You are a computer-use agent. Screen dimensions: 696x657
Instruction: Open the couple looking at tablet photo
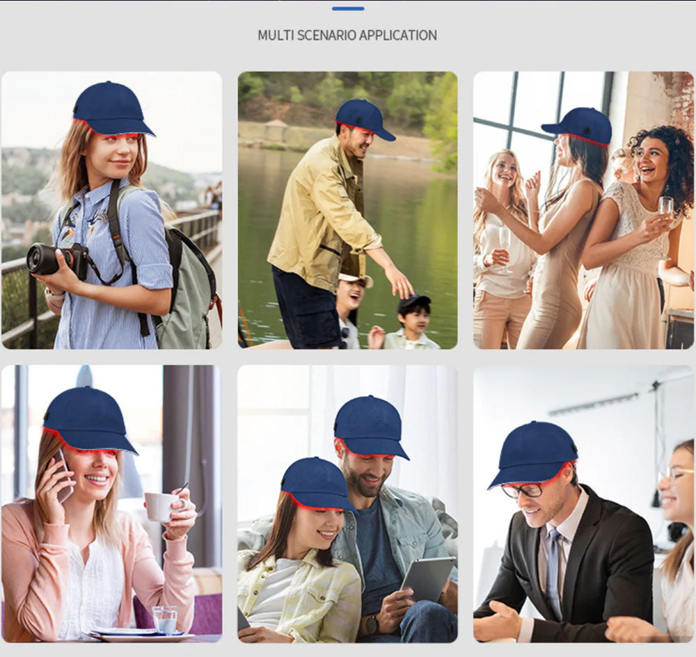click(x=347, y=503)
